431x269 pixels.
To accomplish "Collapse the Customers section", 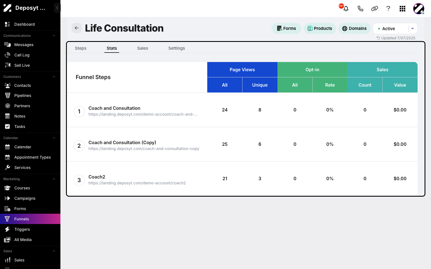I will coord(54,77).
